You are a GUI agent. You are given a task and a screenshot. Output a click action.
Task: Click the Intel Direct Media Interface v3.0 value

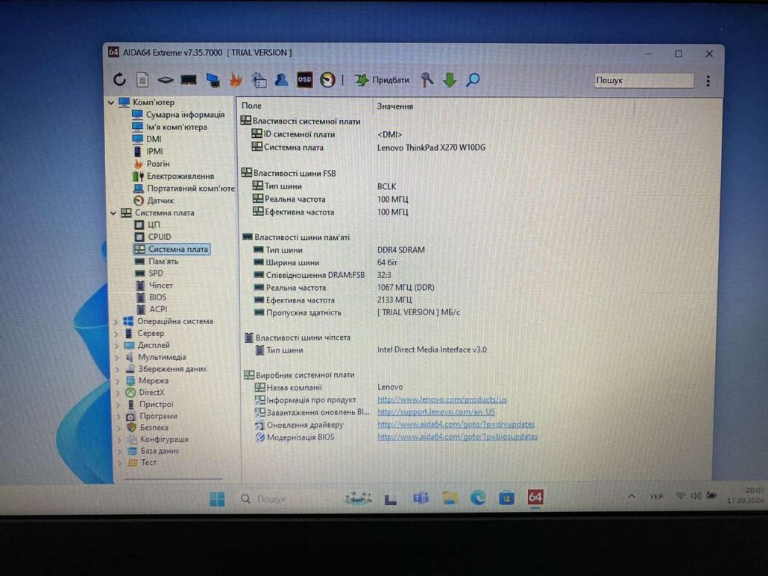432,349
